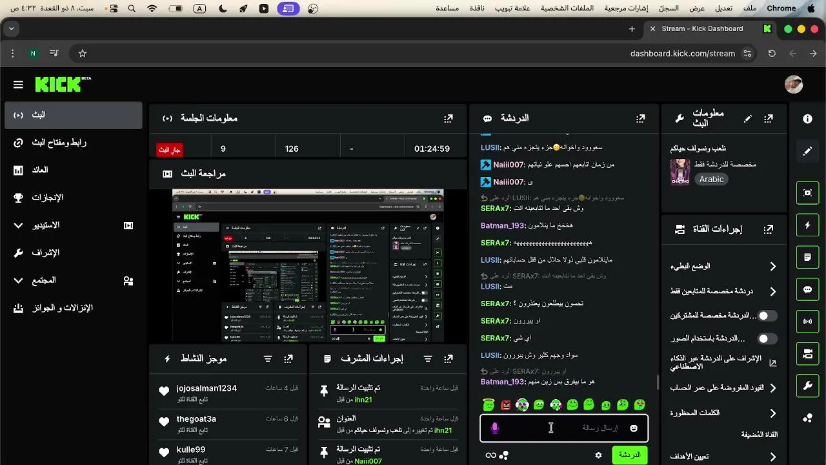
Task: Toggle emote-only chat switch
Action: (767, 338)
